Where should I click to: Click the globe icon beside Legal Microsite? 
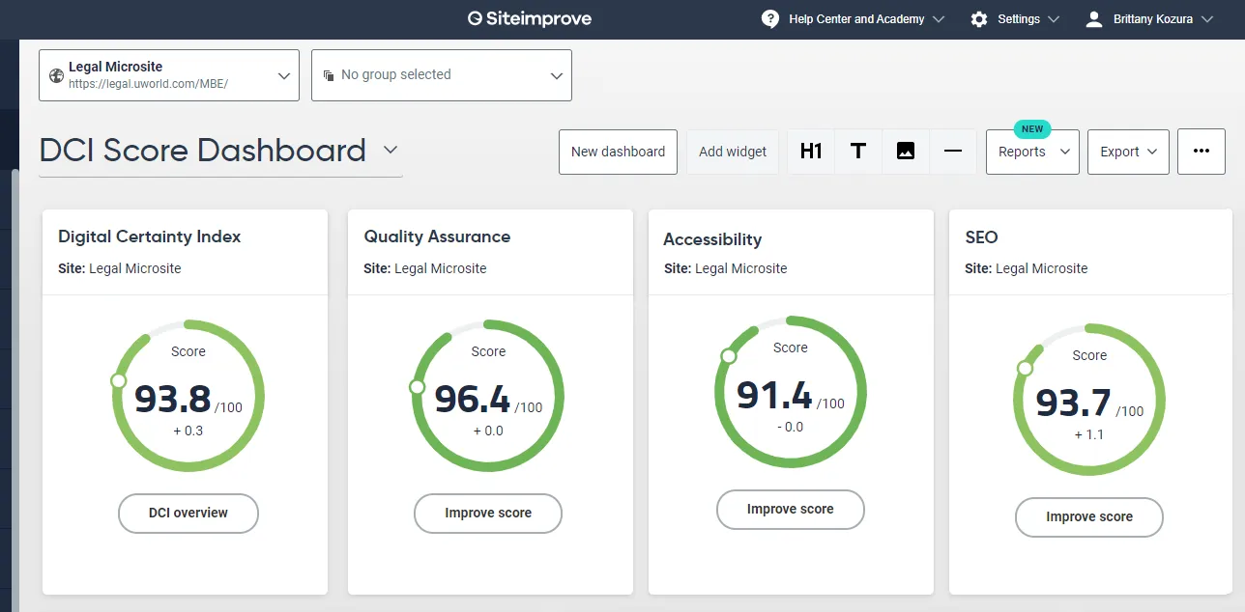click(56, 75)
